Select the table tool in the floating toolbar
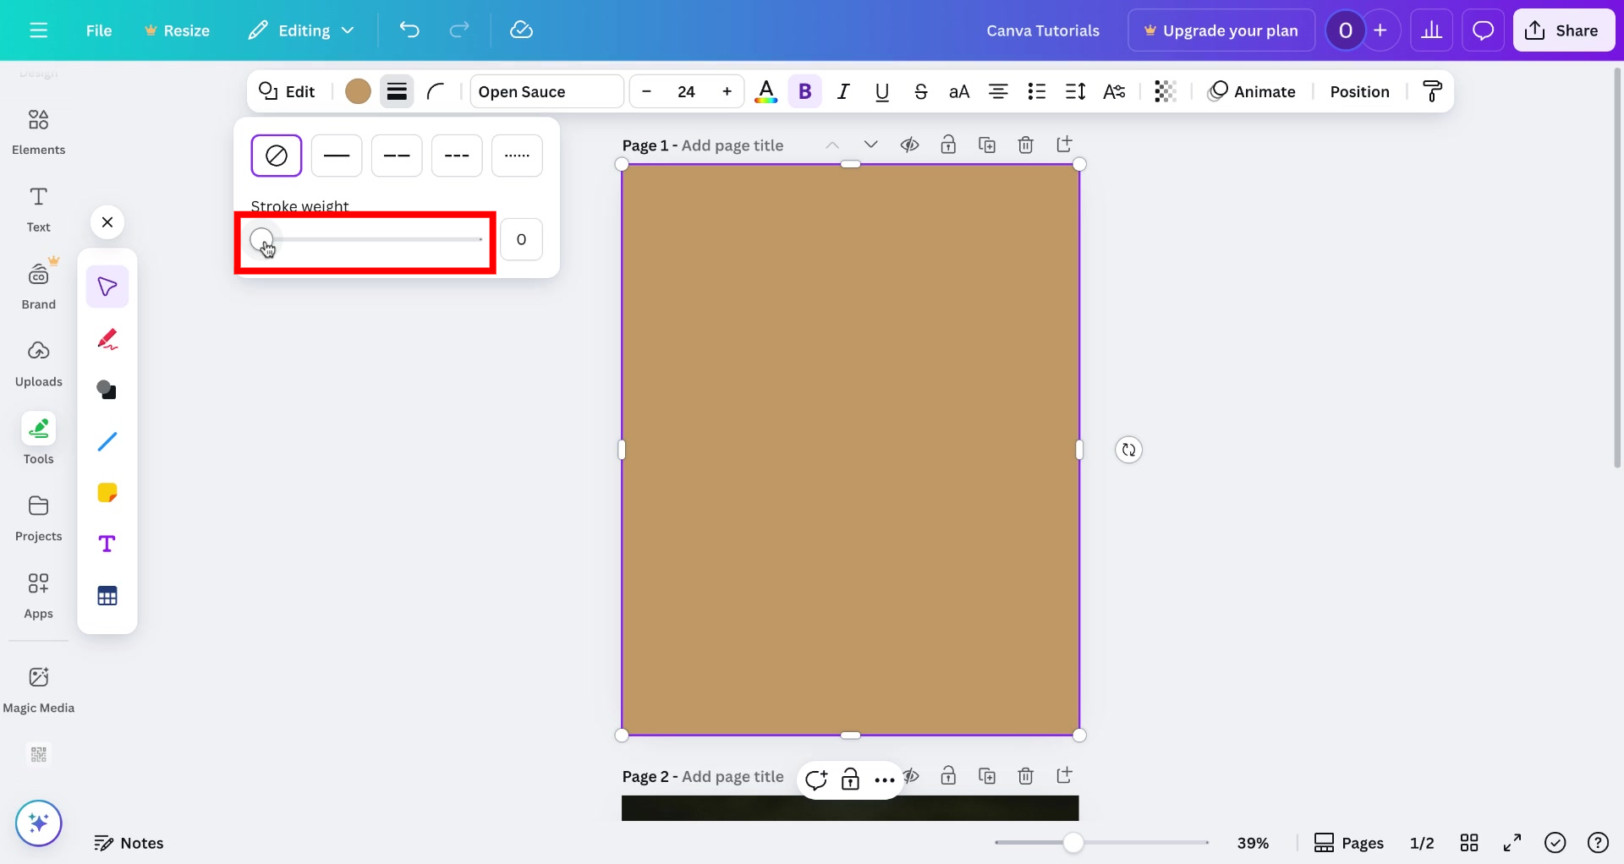The height and width of the screenshot is (864, 1624). 107,595
